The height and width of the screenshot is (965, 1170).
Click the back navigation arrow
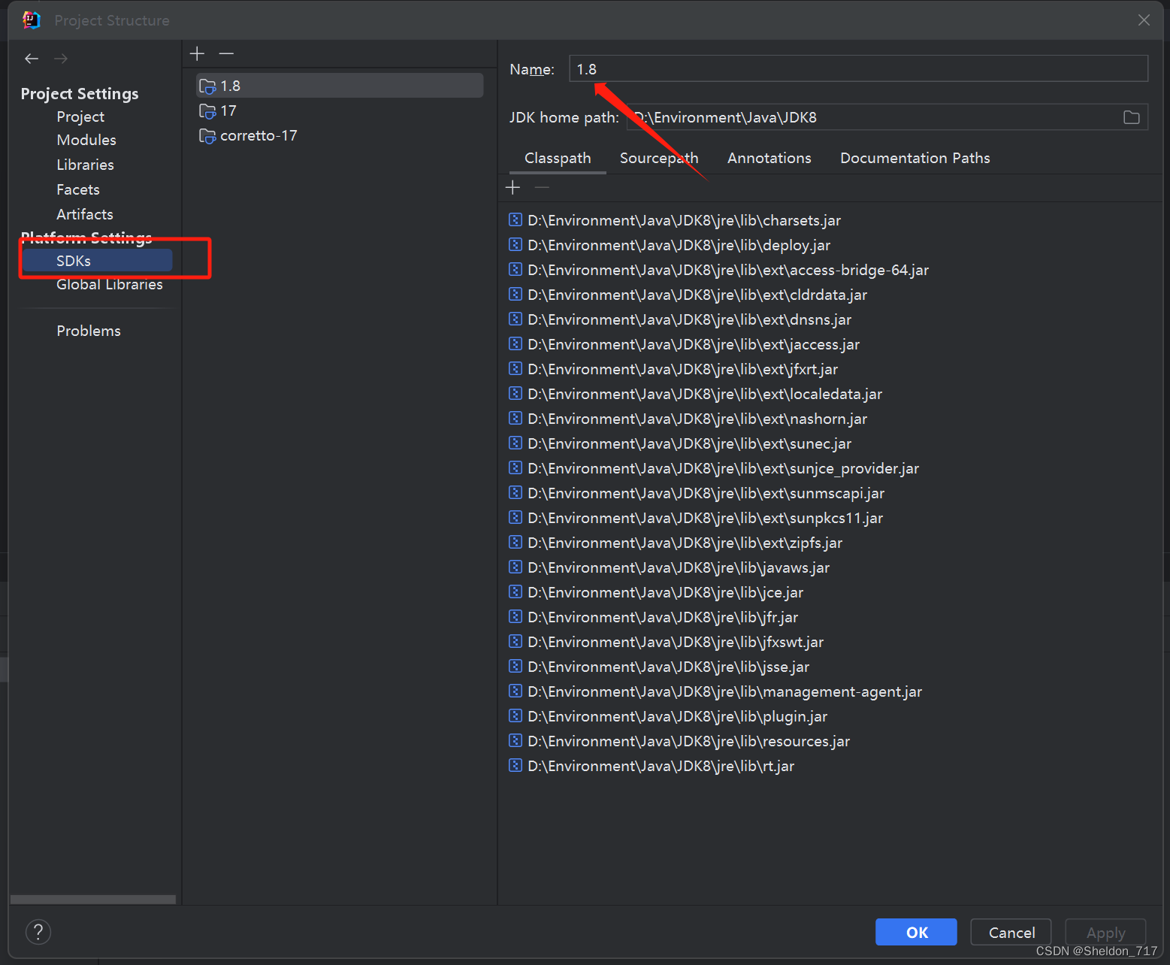31,58
